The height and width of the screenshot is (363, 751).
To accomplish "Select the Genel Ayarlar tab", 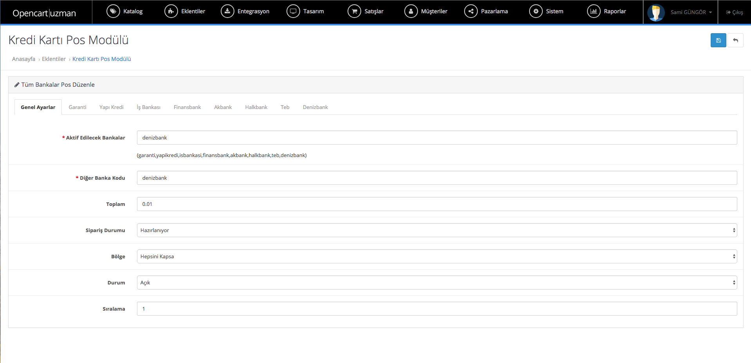I will tap(38, 107).
